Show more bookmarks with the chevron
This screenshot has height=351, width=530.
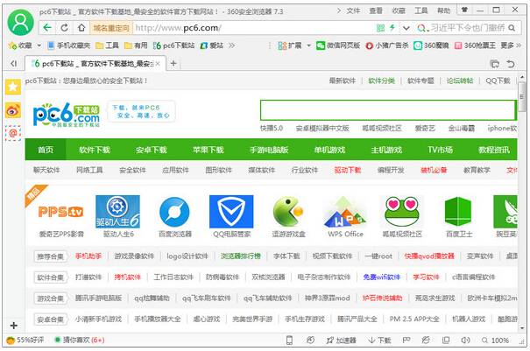(231, 46)
